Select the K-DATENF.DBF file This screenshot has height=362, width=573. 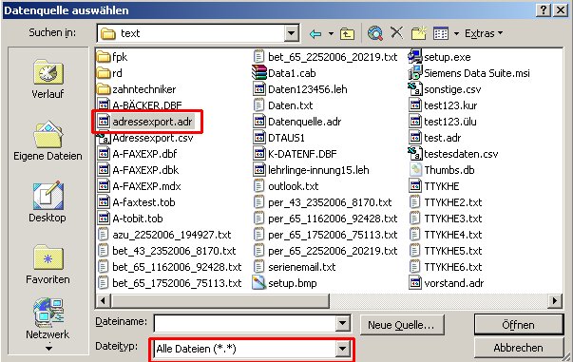[295, 154]
